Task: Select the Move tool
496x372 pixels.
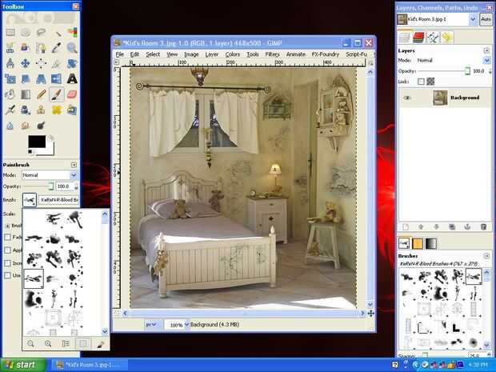Action: coord(26,63)
